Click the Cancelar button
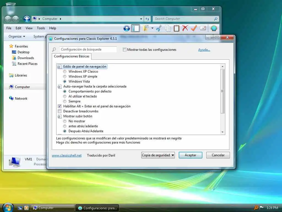 click(x=218, y=155)
